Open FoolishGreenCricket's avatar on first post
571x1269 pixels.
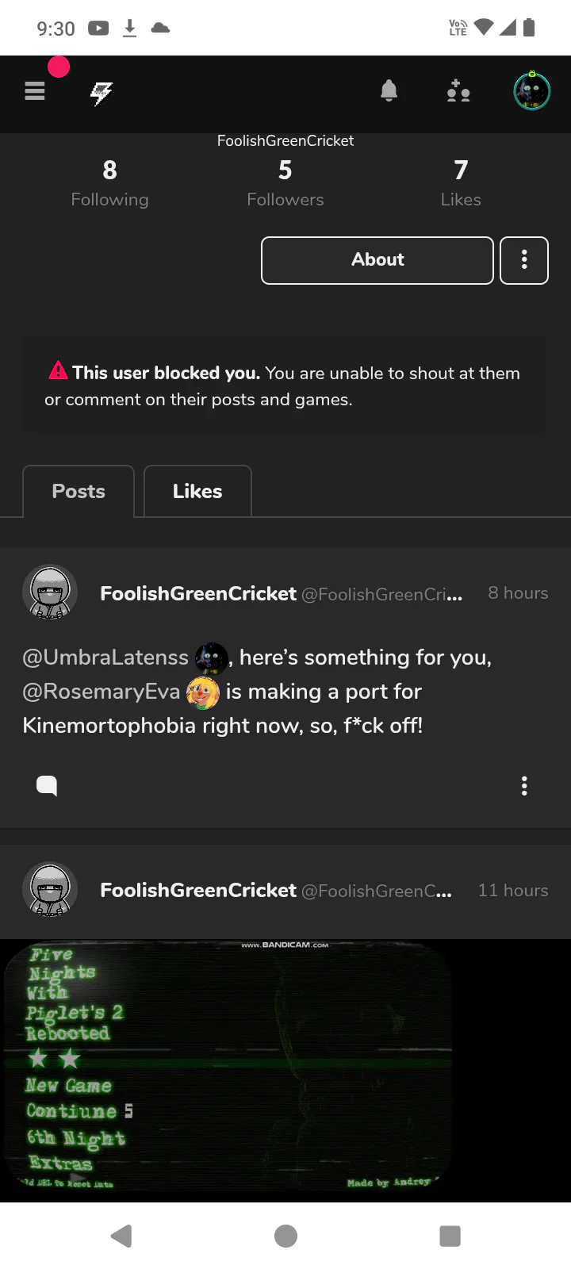coord(50,592)
